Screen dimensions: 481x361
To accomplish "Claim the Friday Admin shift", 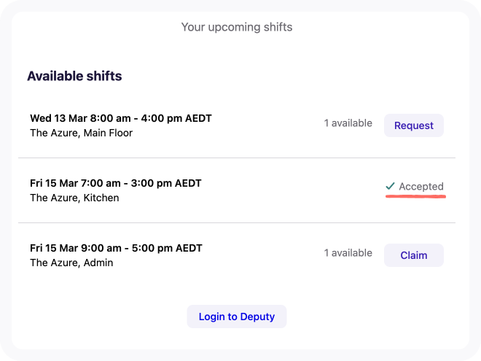I will click(413, 255).
